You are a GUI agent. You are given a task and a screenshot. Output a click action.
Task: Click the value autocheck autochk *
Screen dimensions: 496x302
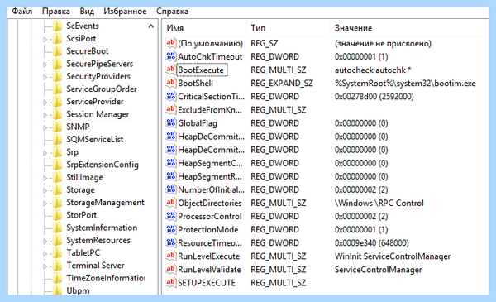pos(373,70)
